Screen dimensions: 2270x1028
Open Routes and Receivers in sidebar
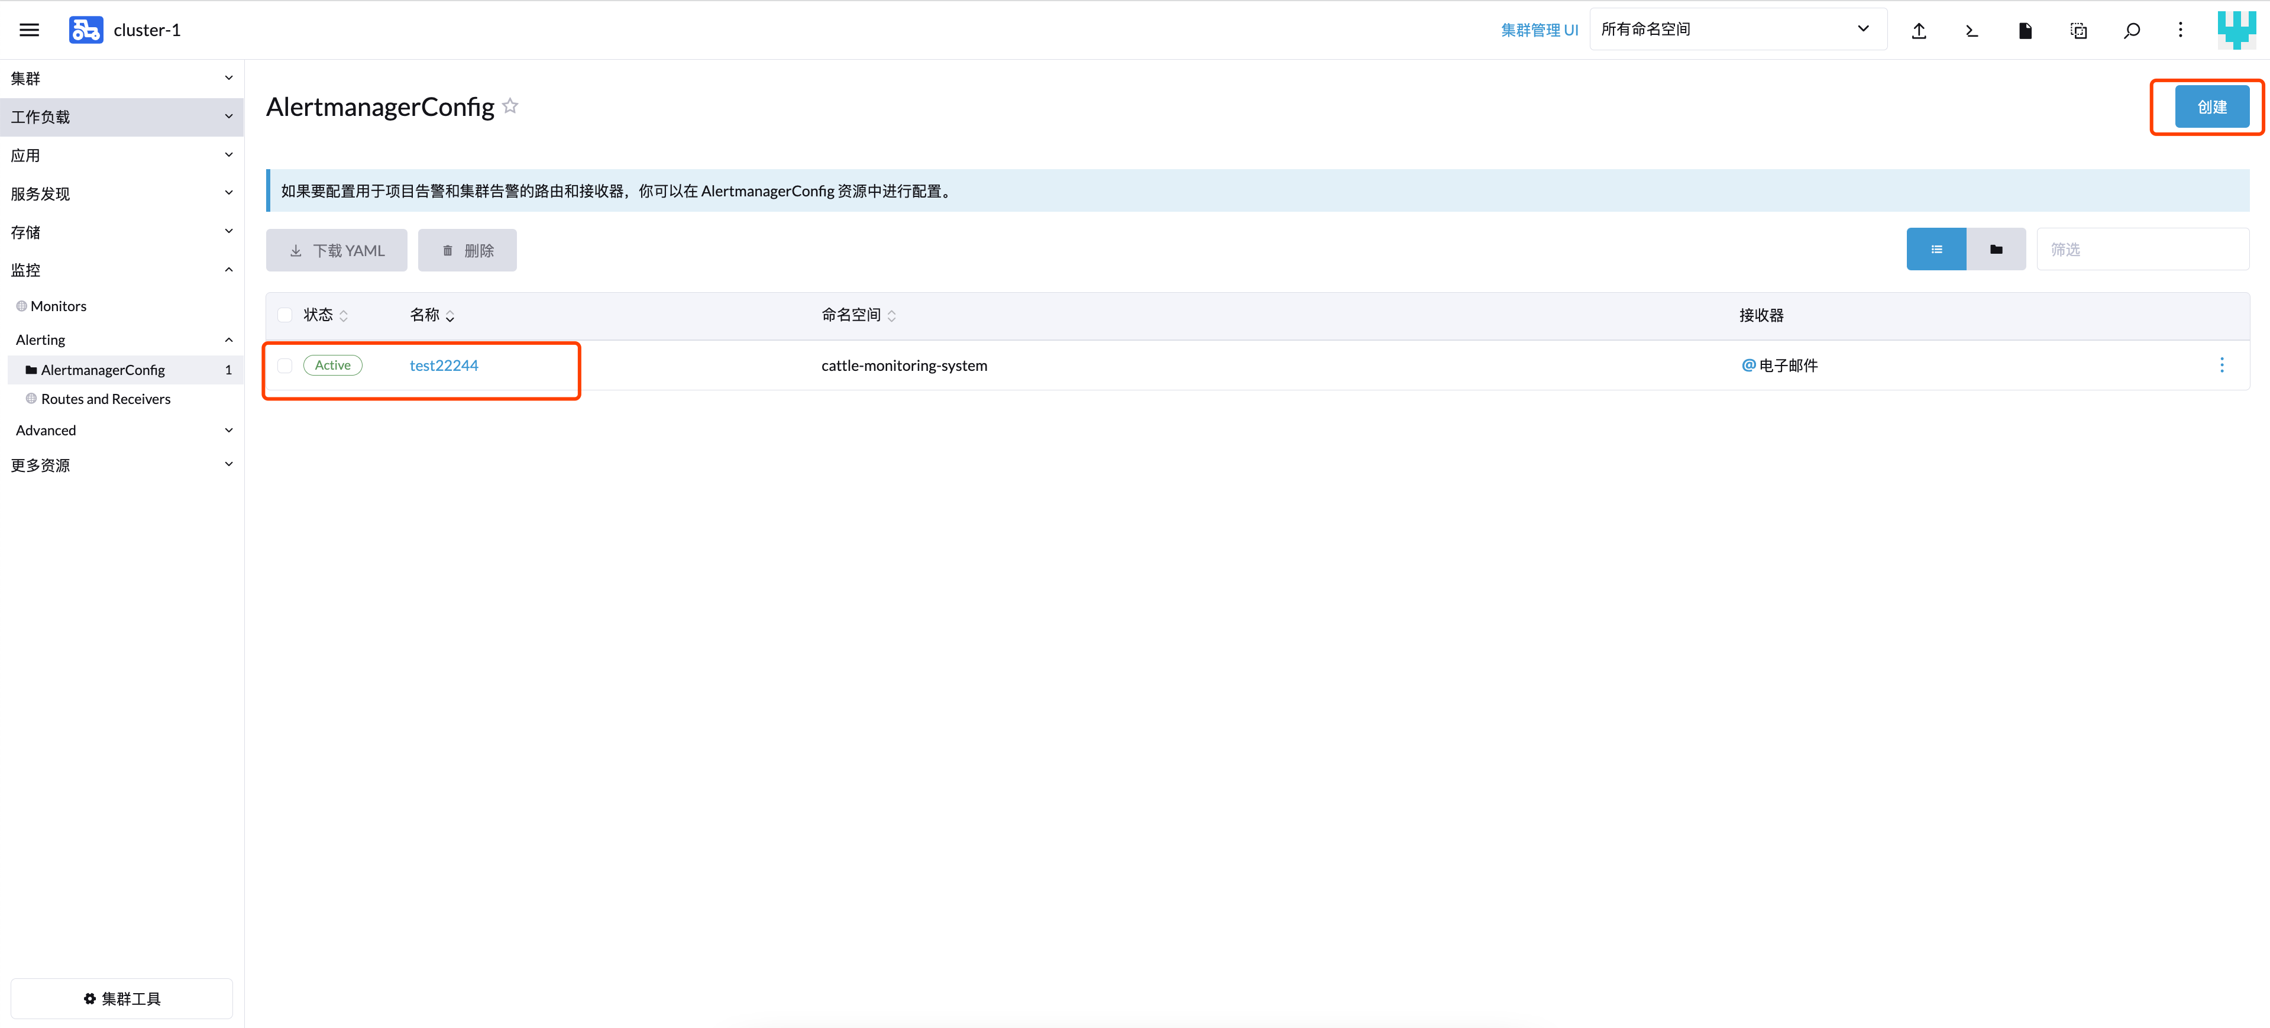tap(106, 399)
